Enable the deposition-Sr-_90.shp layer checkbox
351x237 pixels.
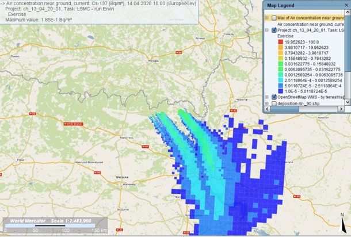274,104
